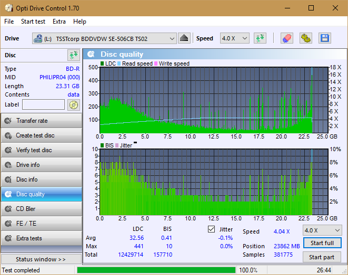The width and height of the screenshot is (348, 275).
Task: Expand the Drive selection dropdown
Action: pos(104,38)
